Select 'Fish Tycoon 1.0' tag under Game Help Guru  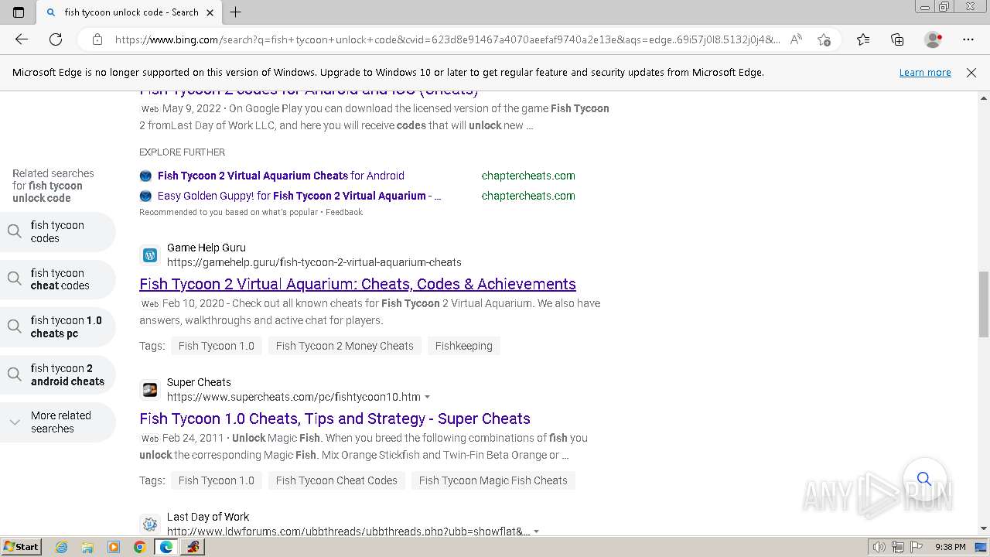(217, 346)
